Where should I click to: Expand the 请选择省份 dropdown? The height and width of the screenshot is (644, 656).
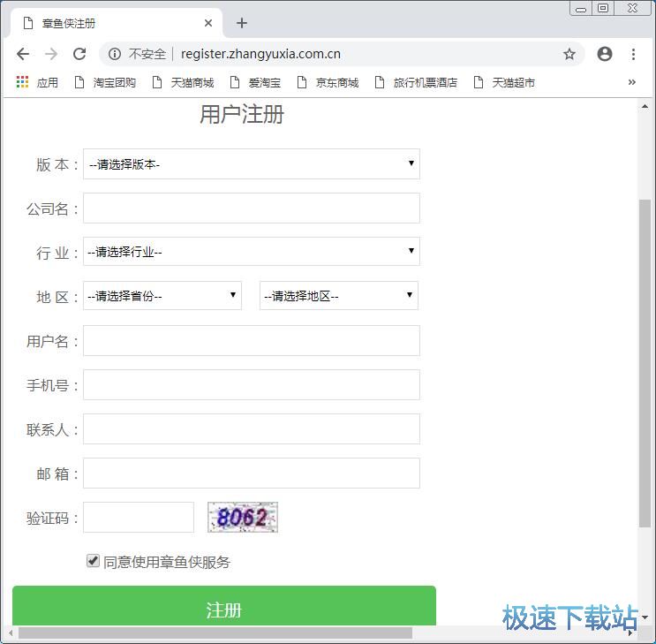[x=162, y=296]
